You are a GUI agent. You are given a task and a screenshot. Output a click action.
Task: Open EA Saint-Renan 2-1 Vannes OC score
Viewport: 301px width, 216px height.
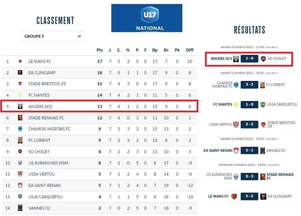(249, 150)
